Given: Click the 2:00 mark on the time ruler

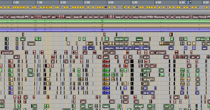Looking at the screenshot, I should click(x=63, y=2).
